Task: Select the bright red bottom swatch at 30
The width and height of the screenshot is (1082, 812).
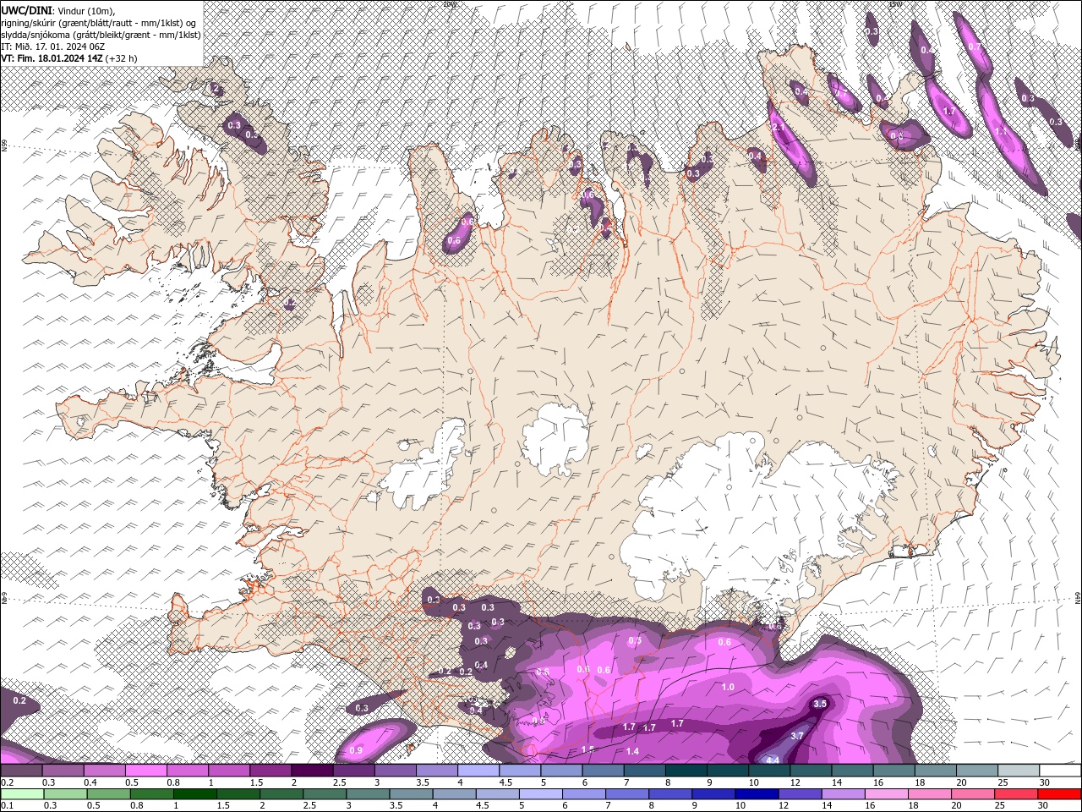Action: (1059, 794)
